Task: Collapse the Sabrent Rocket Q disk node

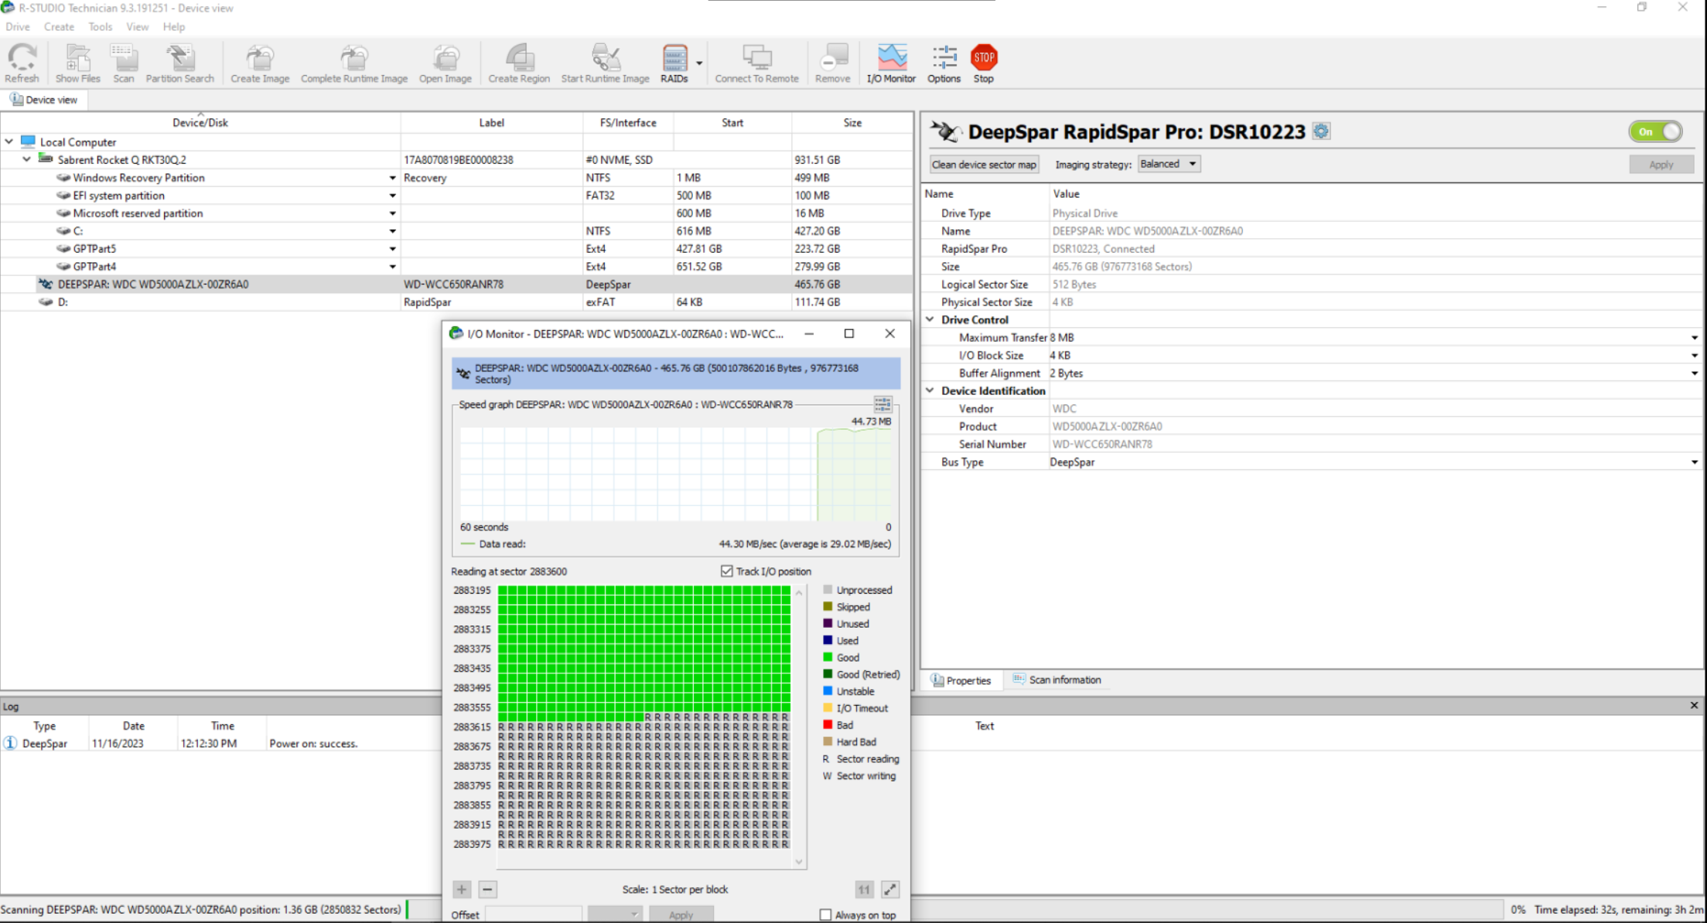Action: [x=27, y=159]
